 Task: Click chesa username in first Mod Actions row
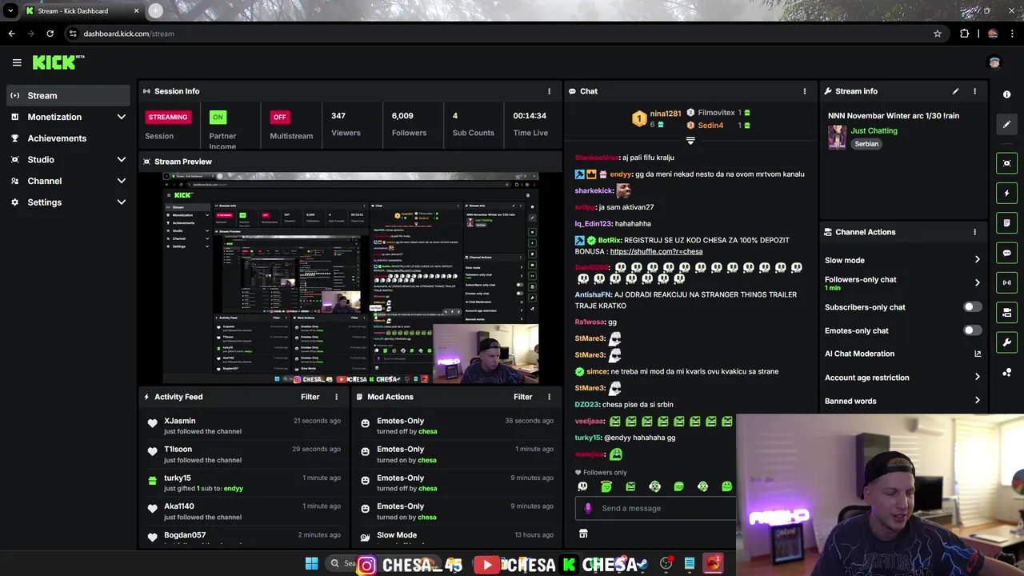(427, 431)
